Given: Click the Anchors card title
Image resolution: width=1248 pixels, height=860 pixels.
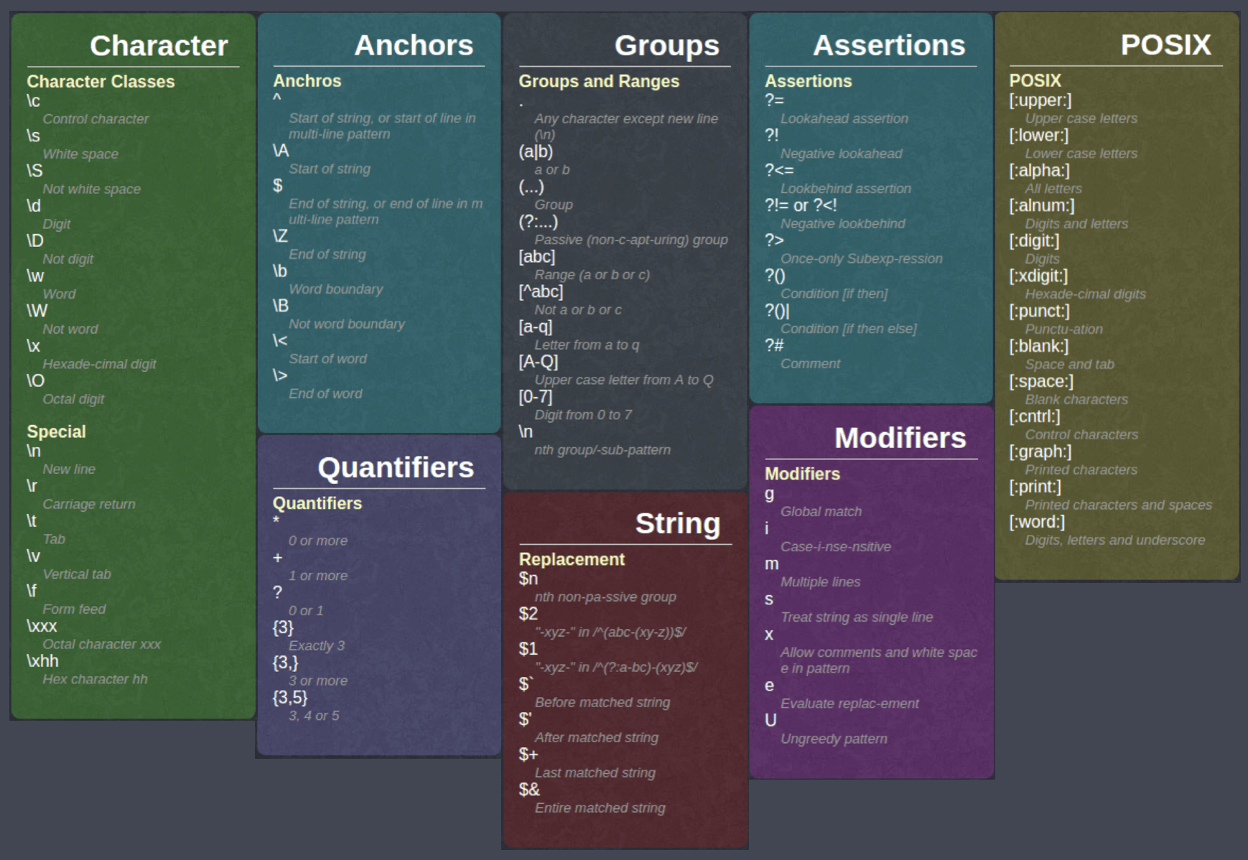Looking at the screenshot, I should pos(414,45).
